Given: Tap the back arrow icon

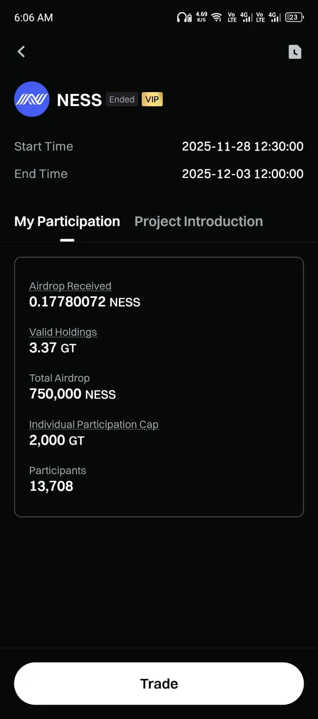Looking at the screenshot, I should (x=21, y=52).
